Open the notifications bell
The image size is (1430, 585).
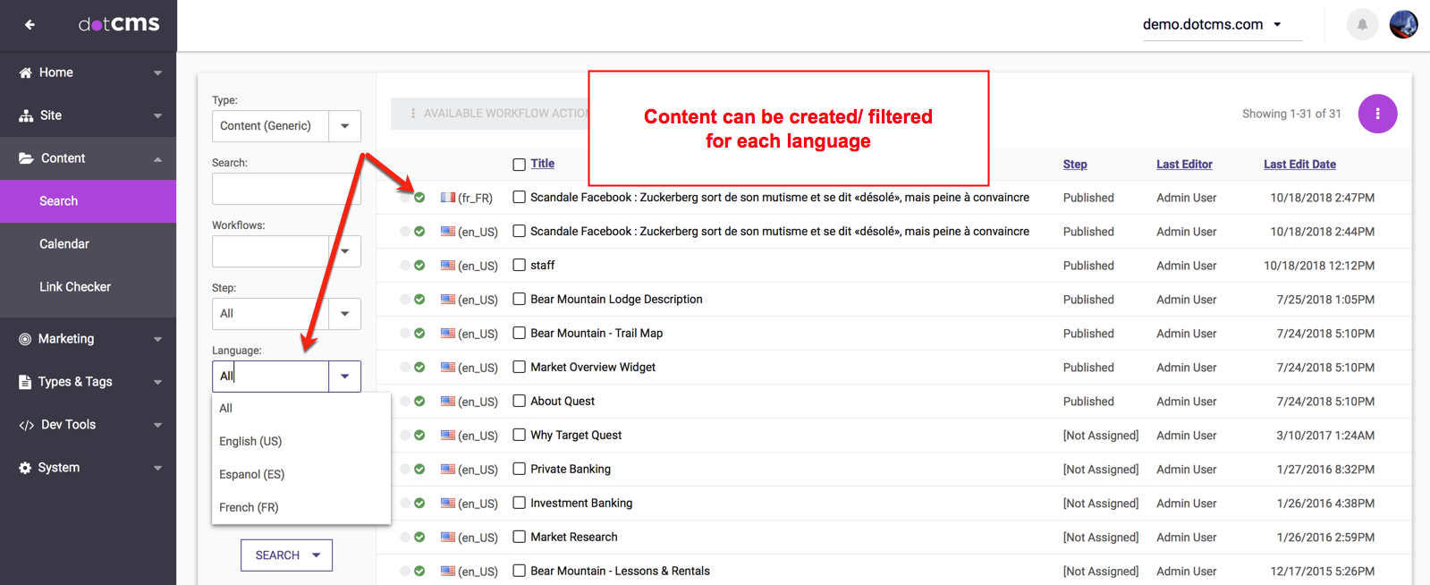coord(1362,25)
